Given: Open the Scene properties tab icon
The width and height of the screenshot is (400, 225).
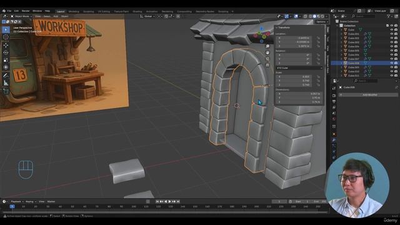Looking at the screenshot, I should 334,113.
